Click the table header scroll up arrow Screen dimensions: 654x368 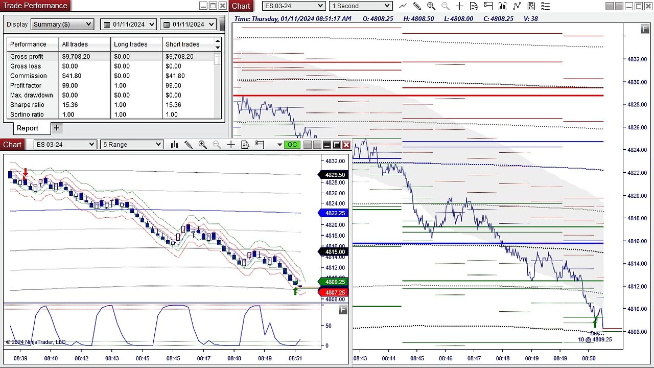(218, 41)
